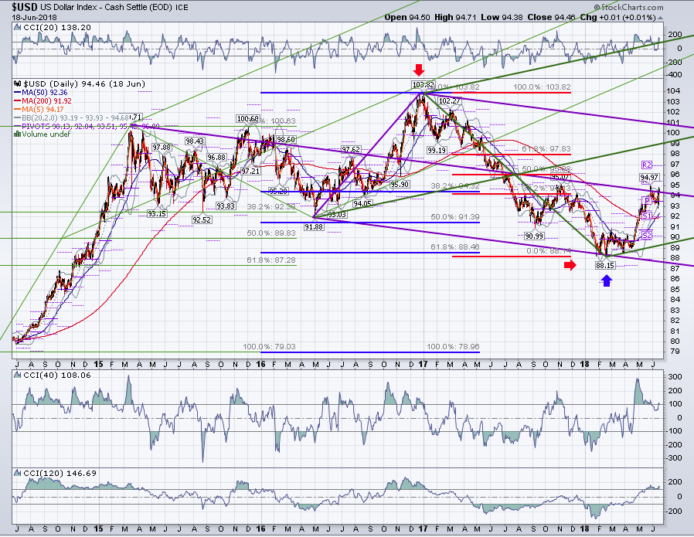Screen dimensions: 694x537
Task: Click the small triangle after the Chg value
Action: coord(660,18)
